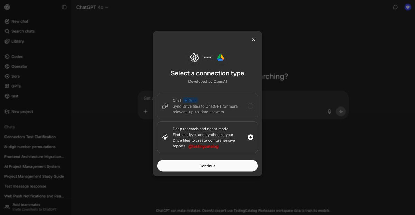Select the Deep research and agent mode radio
Screen dimensions: 415x215
250,137
